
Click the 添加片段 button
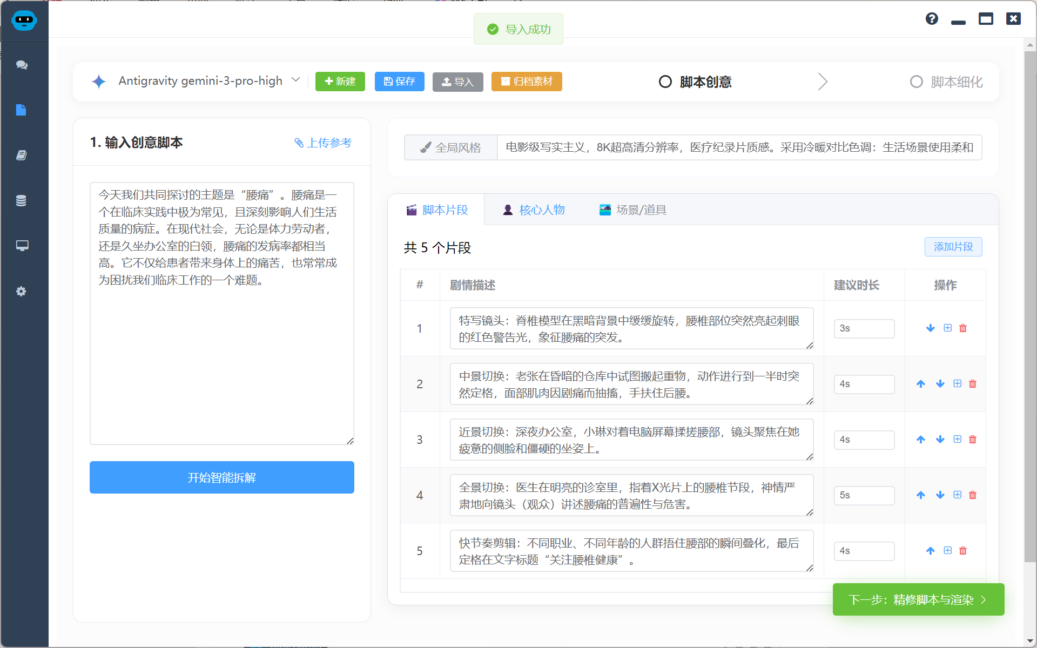(x=953, y=247)
